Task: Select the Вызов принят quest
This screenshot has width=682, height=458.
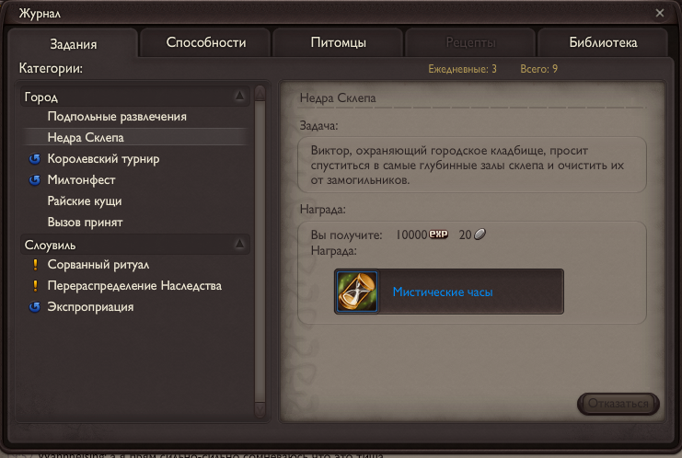Action: coord(86,223)
